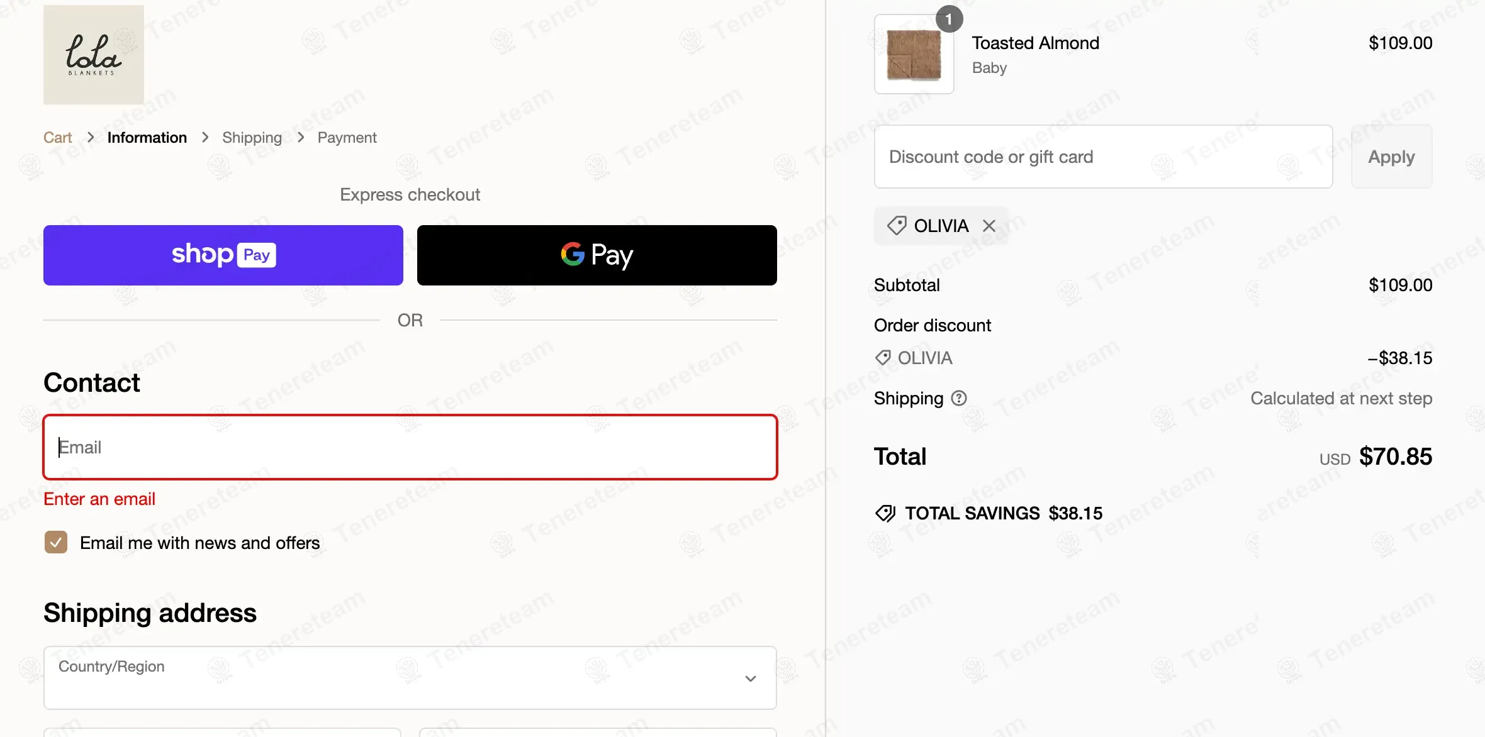Check out with Shop Pay

coord(223,255)
